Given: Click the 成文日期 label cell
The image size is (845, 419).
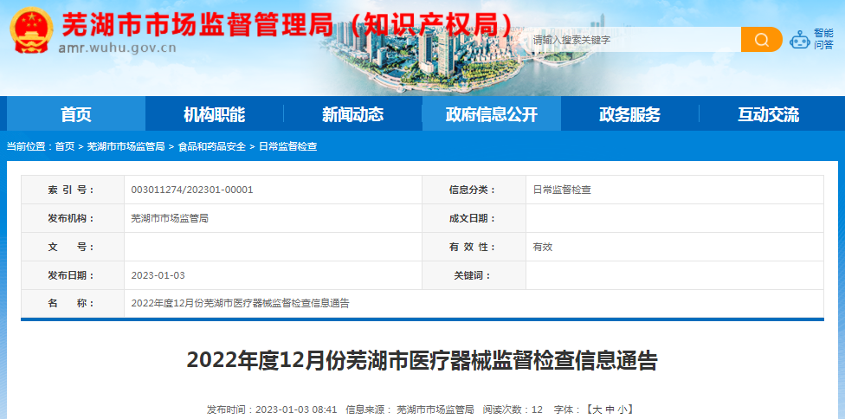Looking at the screenshot, I should (x=474, y=218).
